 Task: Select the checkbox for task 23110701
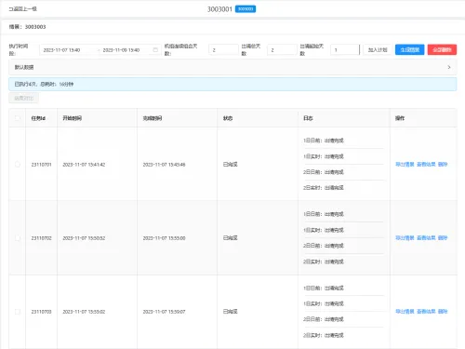(18, 165)
